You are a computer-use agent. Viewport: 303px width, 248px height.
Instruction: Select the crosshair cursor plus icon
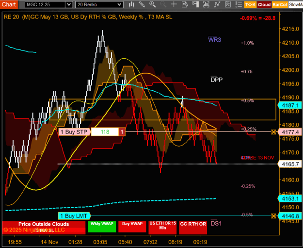point(174,4)
